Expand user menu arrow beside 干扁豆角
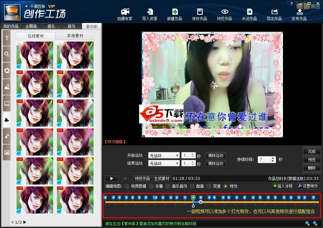The width and height of the screenshot is (323, 228). click(x=26, y=6)
